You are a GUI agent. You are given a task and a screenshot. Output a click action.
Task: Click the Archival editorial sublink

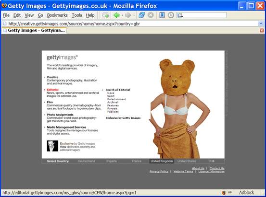[113, 102]
